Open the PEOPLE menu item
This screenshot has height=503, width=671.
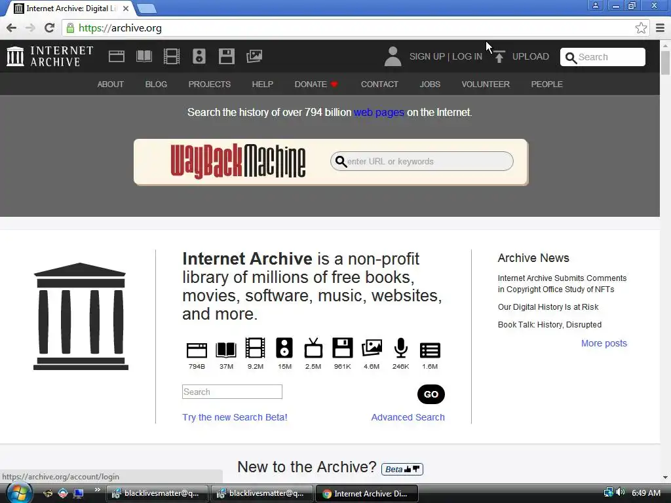[x=546, y=84]
